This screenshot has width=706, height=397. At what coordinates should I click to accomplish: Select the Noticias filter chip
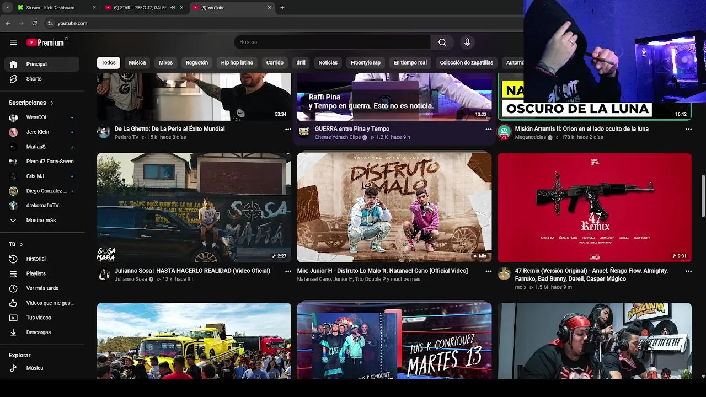pyautogui.click(x=328, y=63)
